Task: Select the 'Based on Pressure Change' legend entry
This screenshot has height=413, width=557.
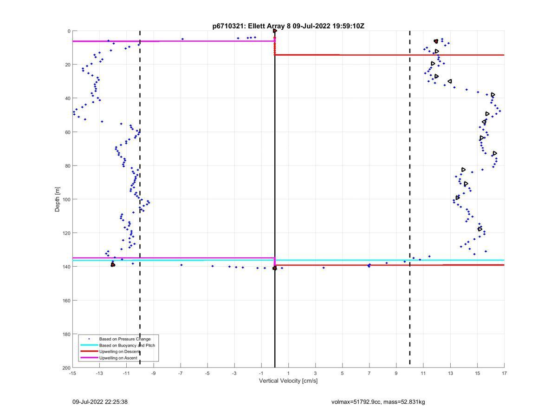Action: [124, 339]
